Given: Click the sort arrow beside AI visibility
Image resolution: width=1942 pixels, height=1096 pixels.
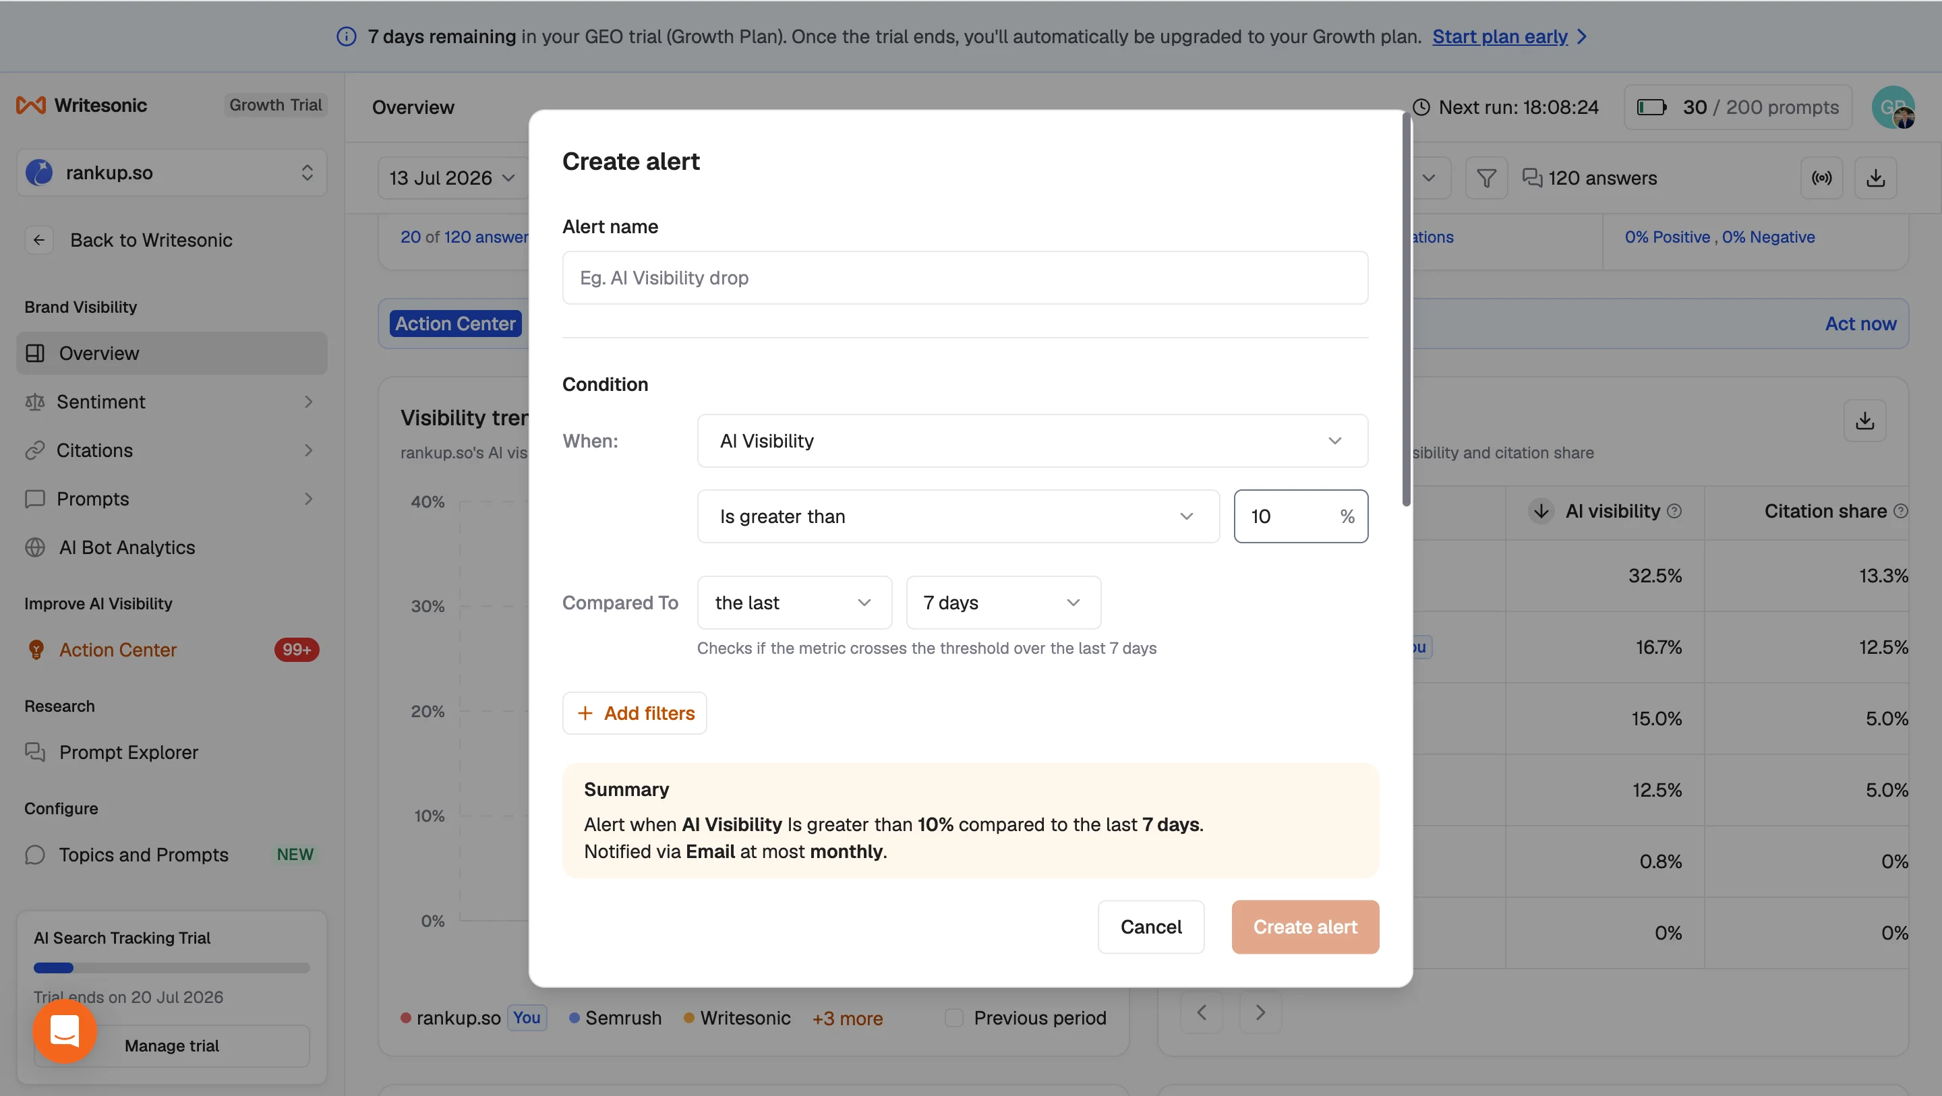Looking at the screenshot, I should [1541, 511].
